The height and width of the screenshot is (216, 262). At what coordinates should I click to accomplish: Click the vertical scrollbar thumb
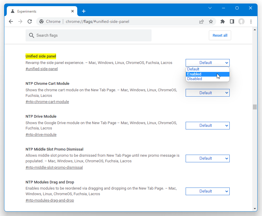pyautogui.click(x=255, y=107)
